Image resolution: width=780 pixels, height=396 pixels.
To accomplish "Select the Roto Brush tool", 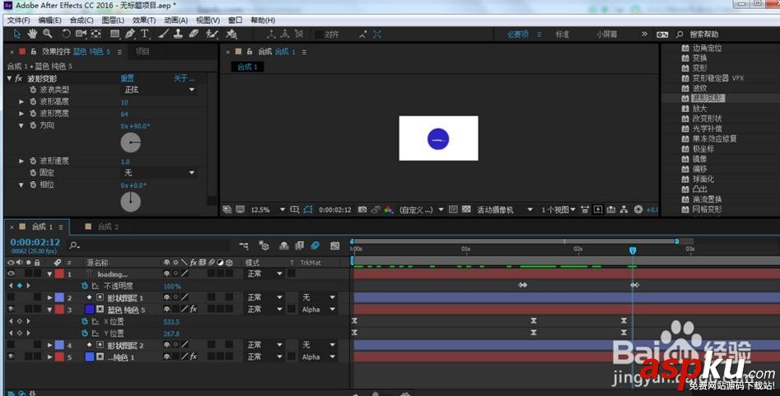I will [x=213, y=34].
